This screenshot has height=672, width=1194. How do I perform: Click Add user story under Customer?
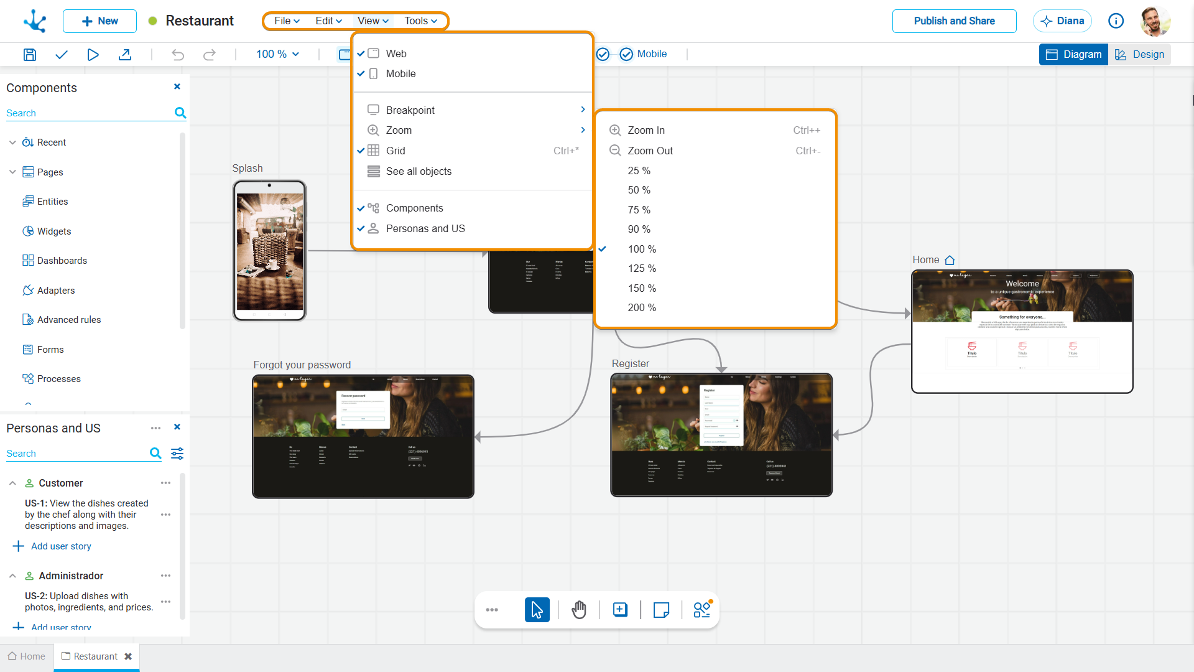click(x=52, y=546)
